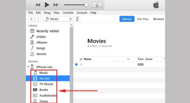
Task: Click the iPhone device icon in toolbar
Action: (x=77, y=19)
